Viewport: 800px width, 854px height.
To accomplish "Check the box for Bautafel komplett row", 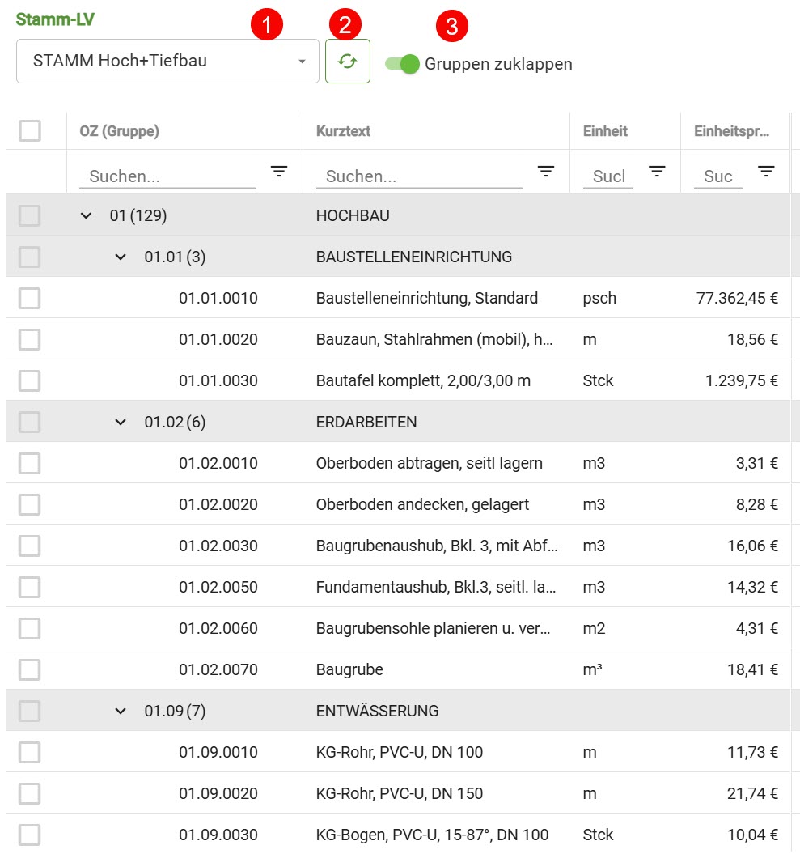I will (x=30, y=380).
